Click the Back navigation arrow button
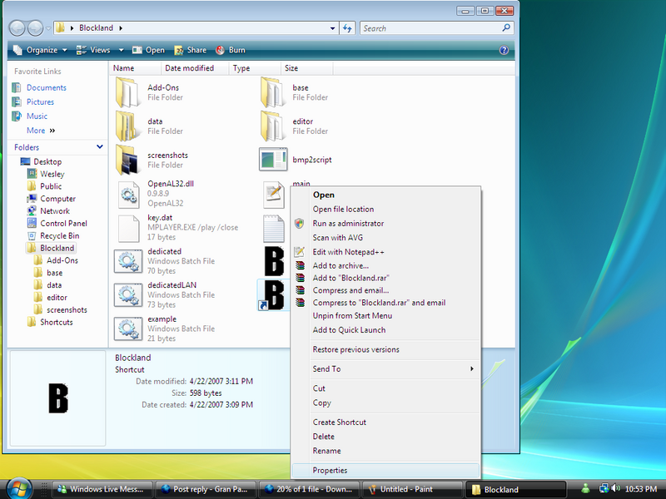Screen dimensions: 666x499 click(17, 28)
